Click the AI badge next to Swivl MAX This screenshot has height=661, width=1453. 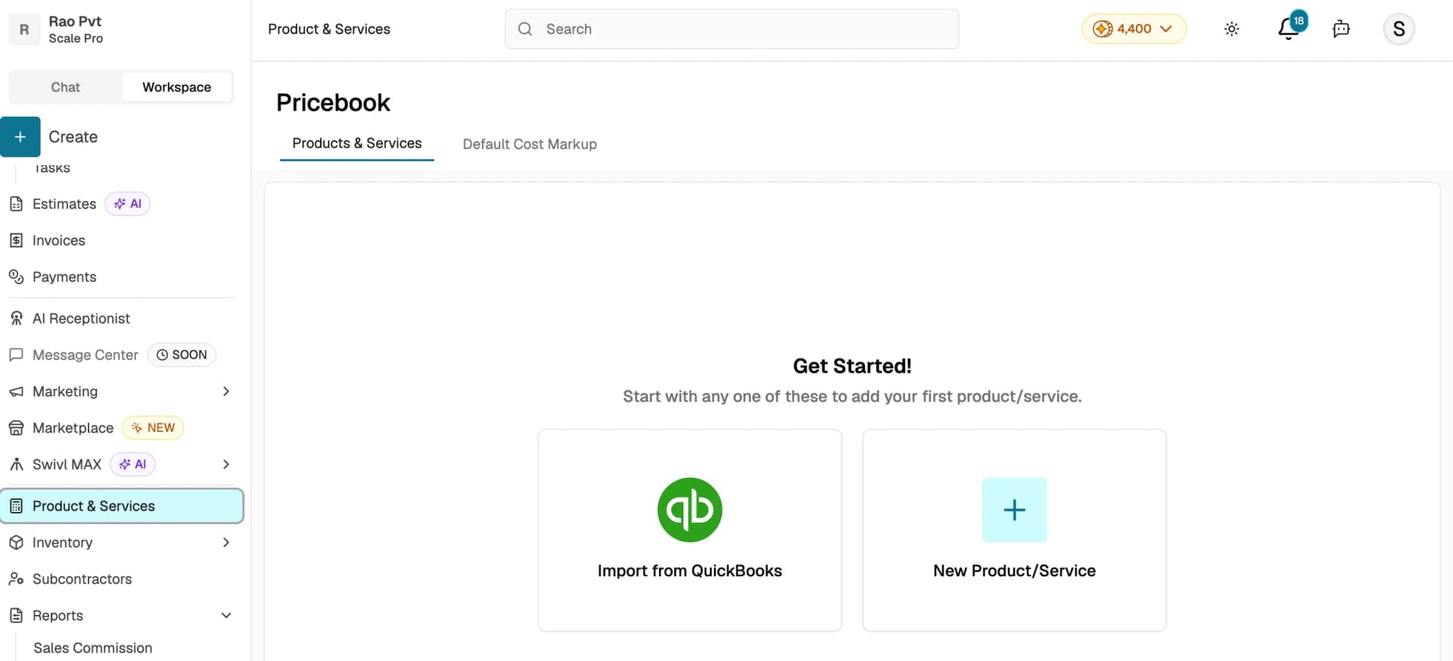tap(132, 464)
